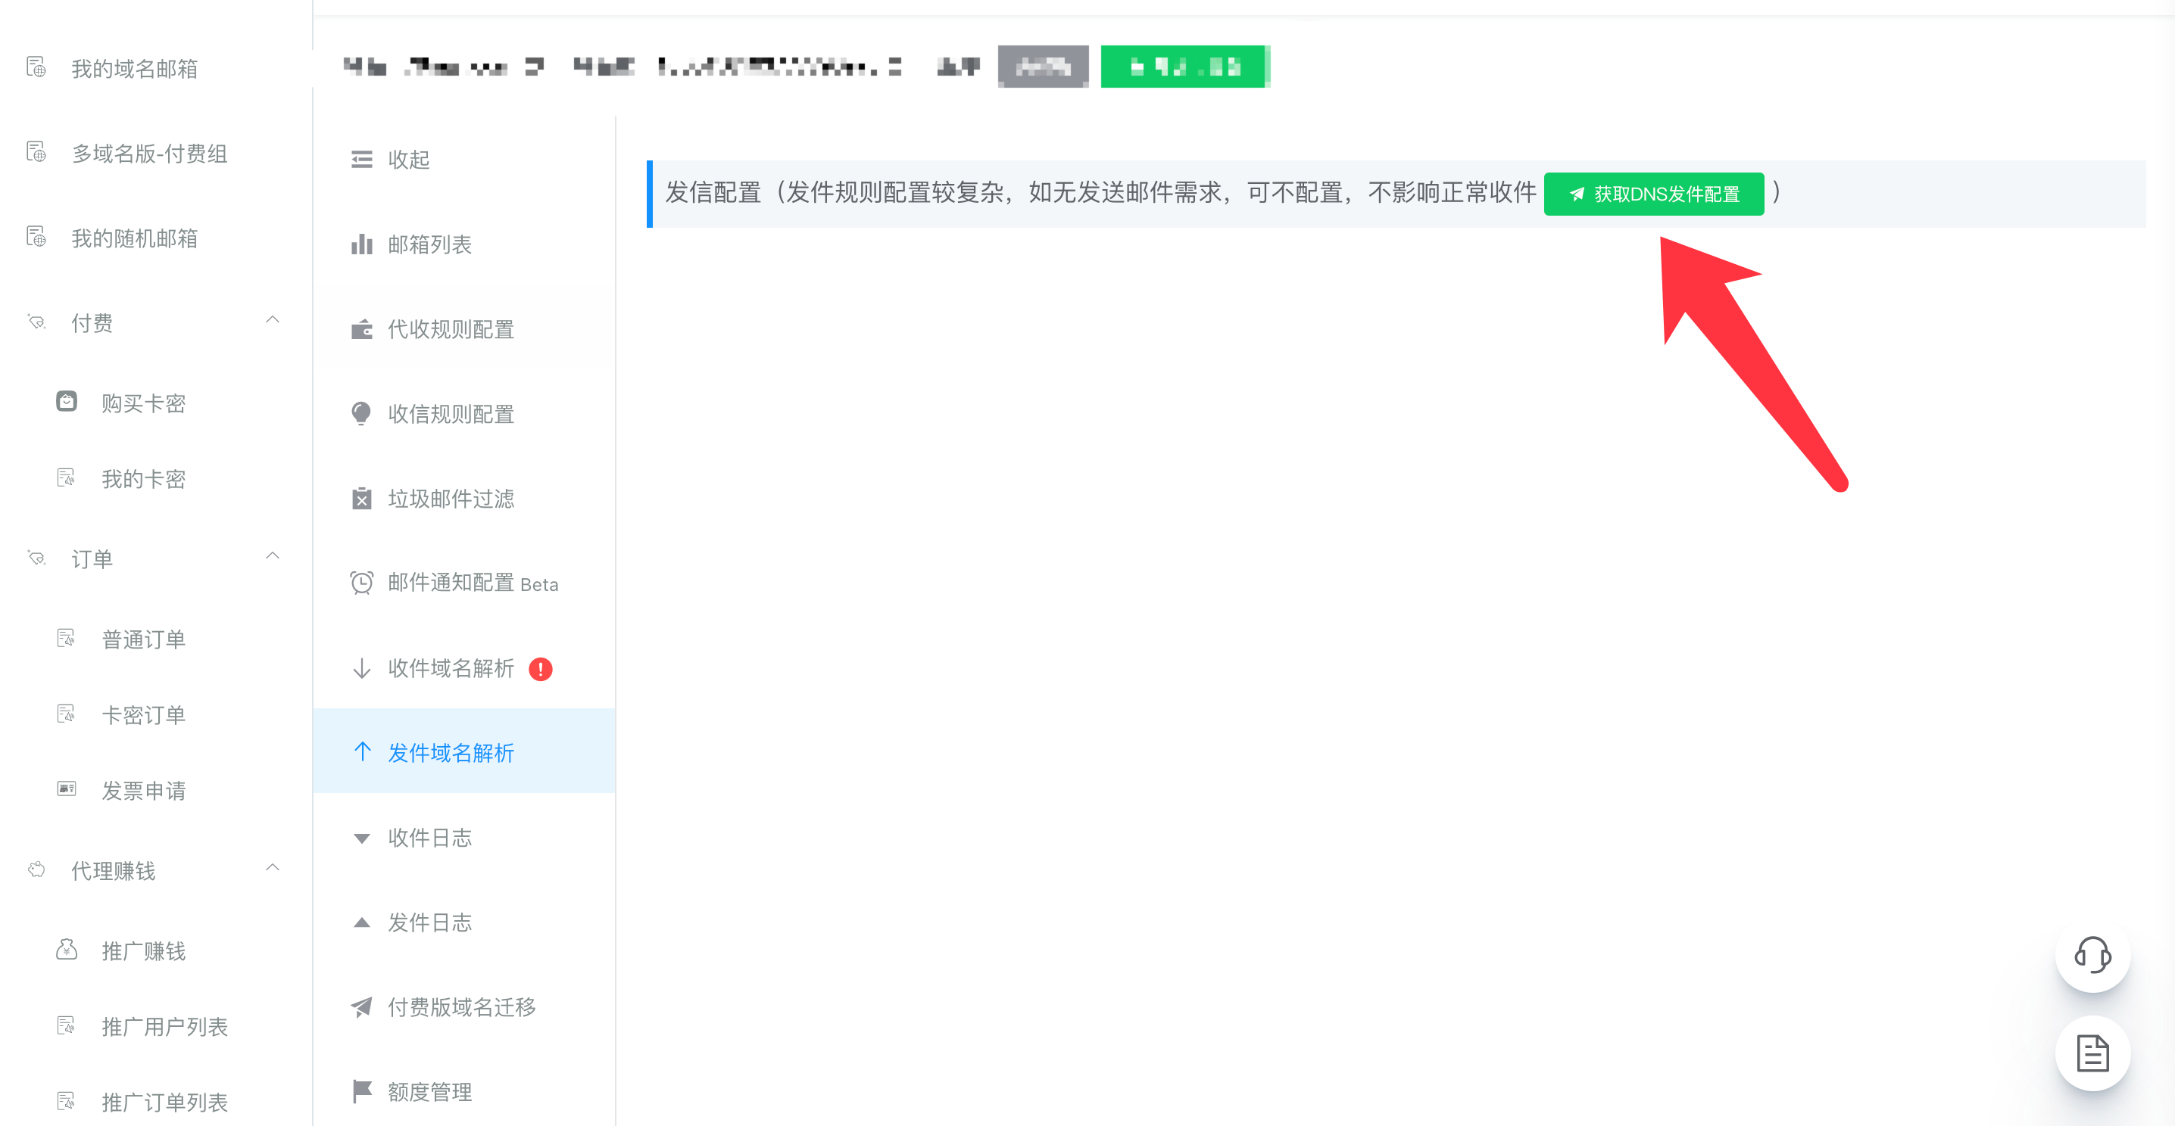The width and height of the screenshot is (2175, 1126).
Task: Click the trash icon for 垃圾邮件过滤
Action: tap(361, 499)
